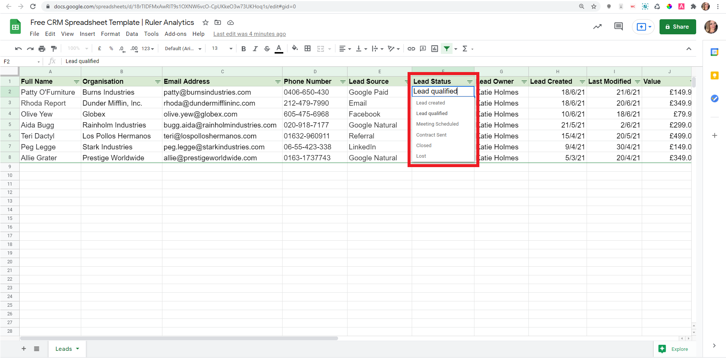Click the paint format tool

tap(54, 49)
